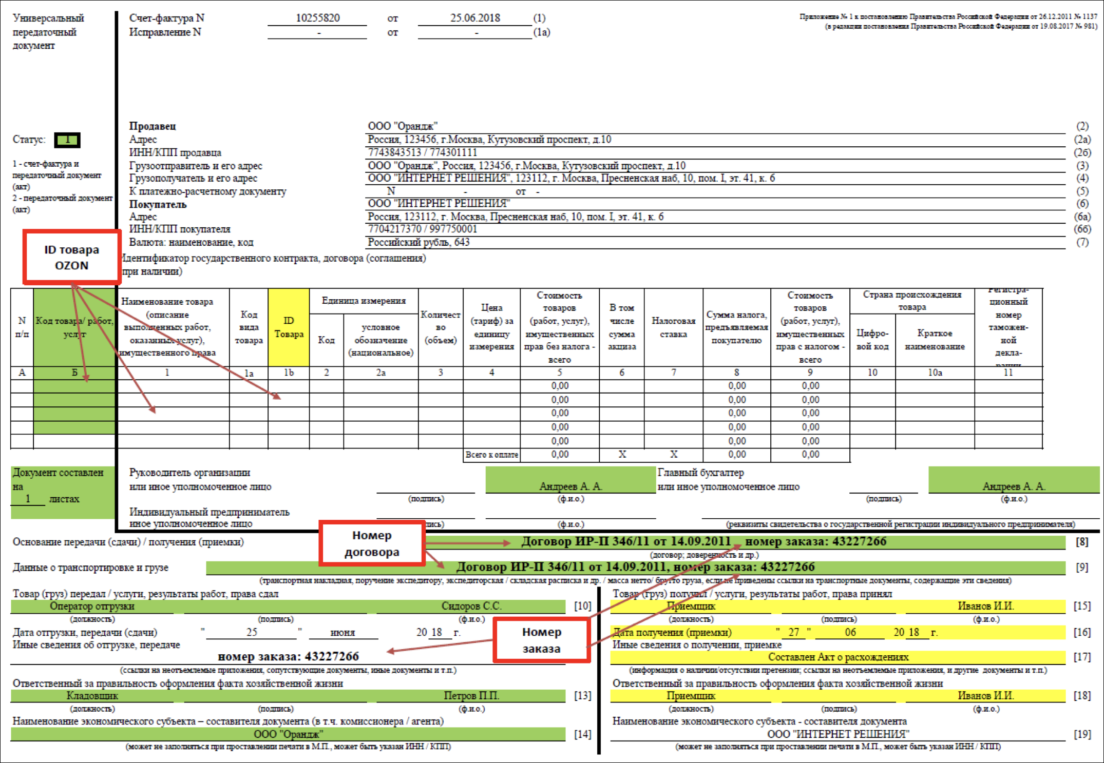Click Сидоров С.С. name in row [10]

click(x=471, y=607)
